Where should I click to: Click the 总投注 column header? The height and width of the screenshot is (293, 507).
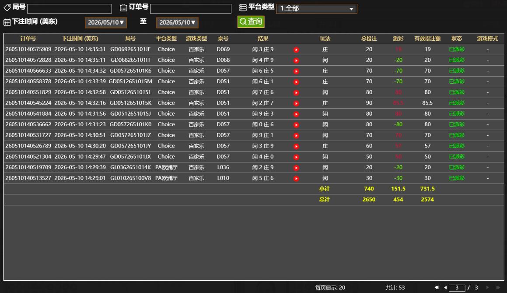tap(369, 39)
